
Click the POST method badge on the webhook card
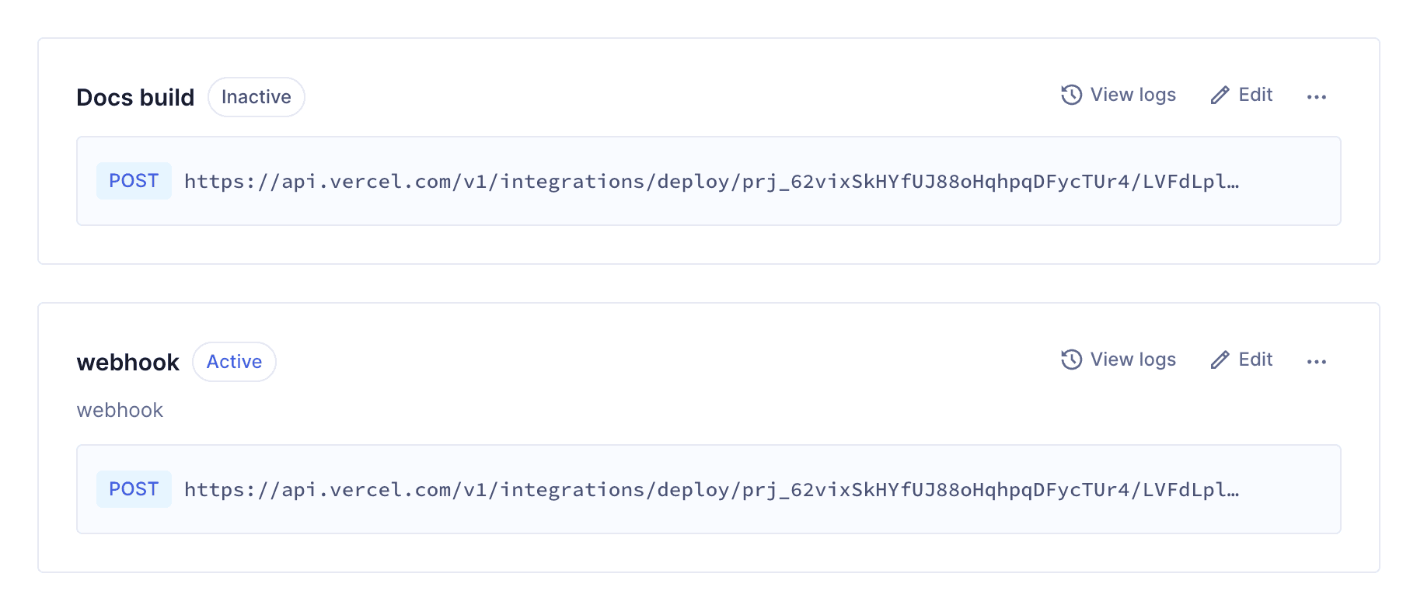[x=133, y=488]
